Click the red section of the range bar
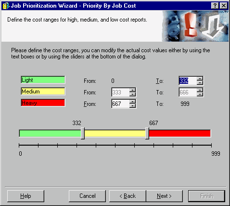This screenshot has height=206, width=230. click(x=180, y=133)
